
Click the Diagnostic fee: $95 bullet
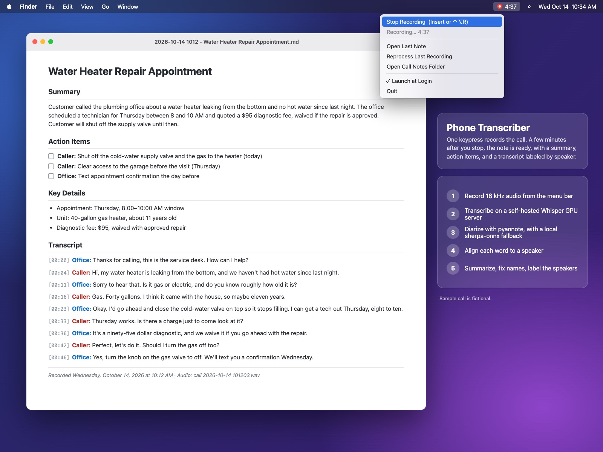(121, 228)
